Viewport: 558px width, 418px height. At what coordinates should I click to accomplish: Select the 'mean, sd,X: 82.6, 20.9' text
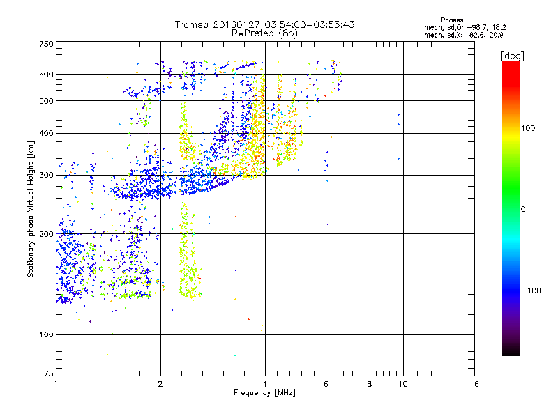pyautogui.click(x=463, y=35)
